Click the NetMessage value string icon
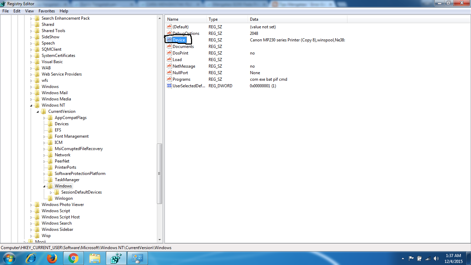The image size is (471, 265). 169,66
